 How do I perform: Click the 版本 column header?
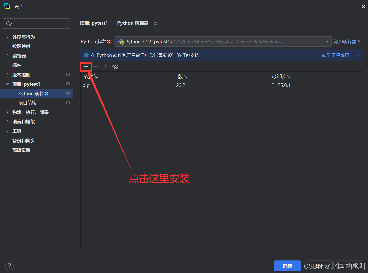[182, 76]
